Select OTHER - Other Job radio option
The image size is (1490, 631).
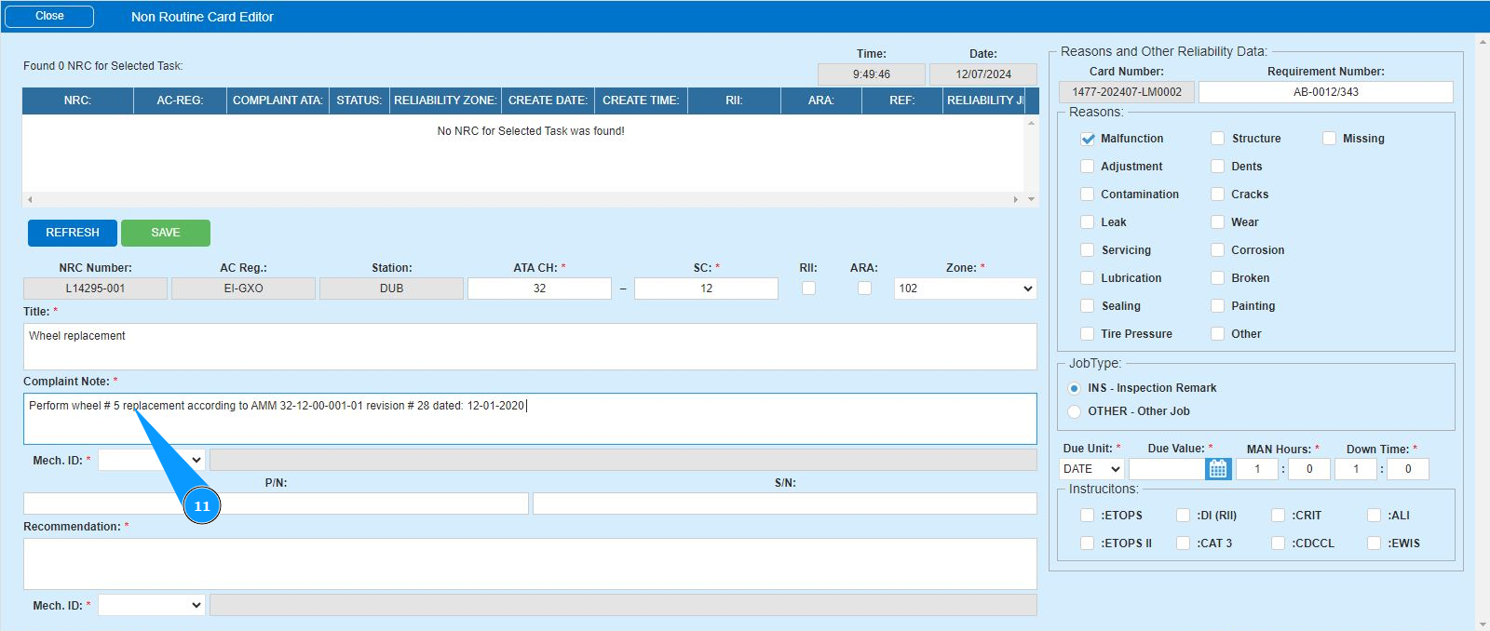pyautogui.click(x=1075, y=411)
